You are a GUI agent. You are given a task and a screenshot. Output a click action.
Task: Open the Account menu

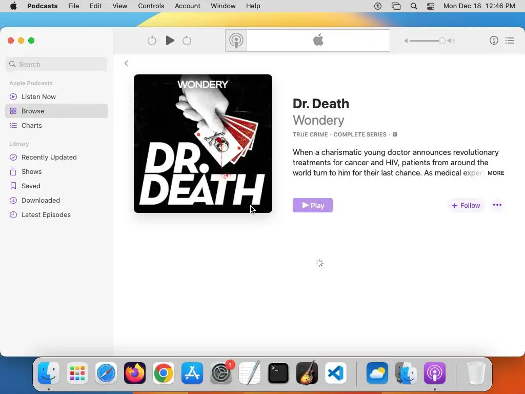tap(188, 6)
